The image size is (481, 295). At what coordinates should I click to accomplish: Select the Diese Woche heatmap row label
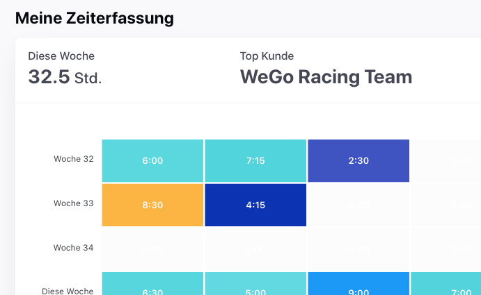click(68, 291)
